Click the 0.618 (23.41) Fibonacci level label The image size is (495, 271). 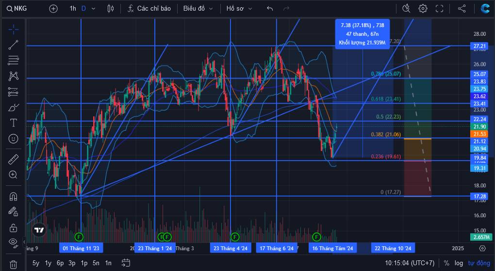pyautogui.click(x=386, y=99)
